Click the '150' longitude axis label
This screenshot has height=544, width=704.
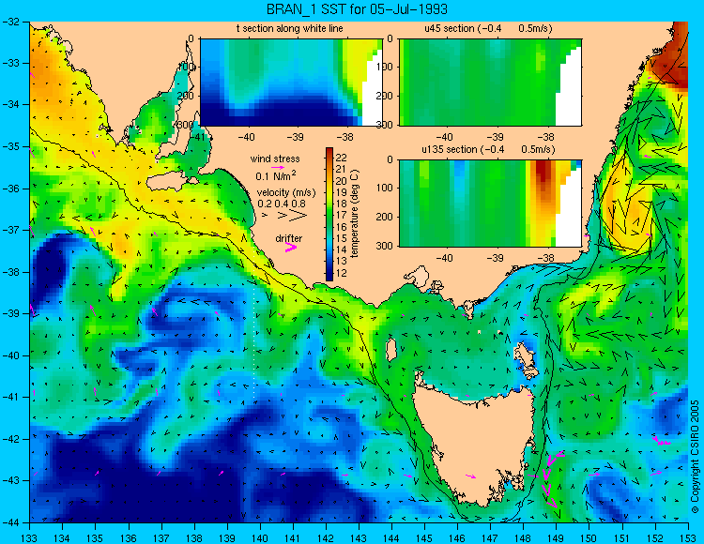pyautogui.click(x=589, y=538)
